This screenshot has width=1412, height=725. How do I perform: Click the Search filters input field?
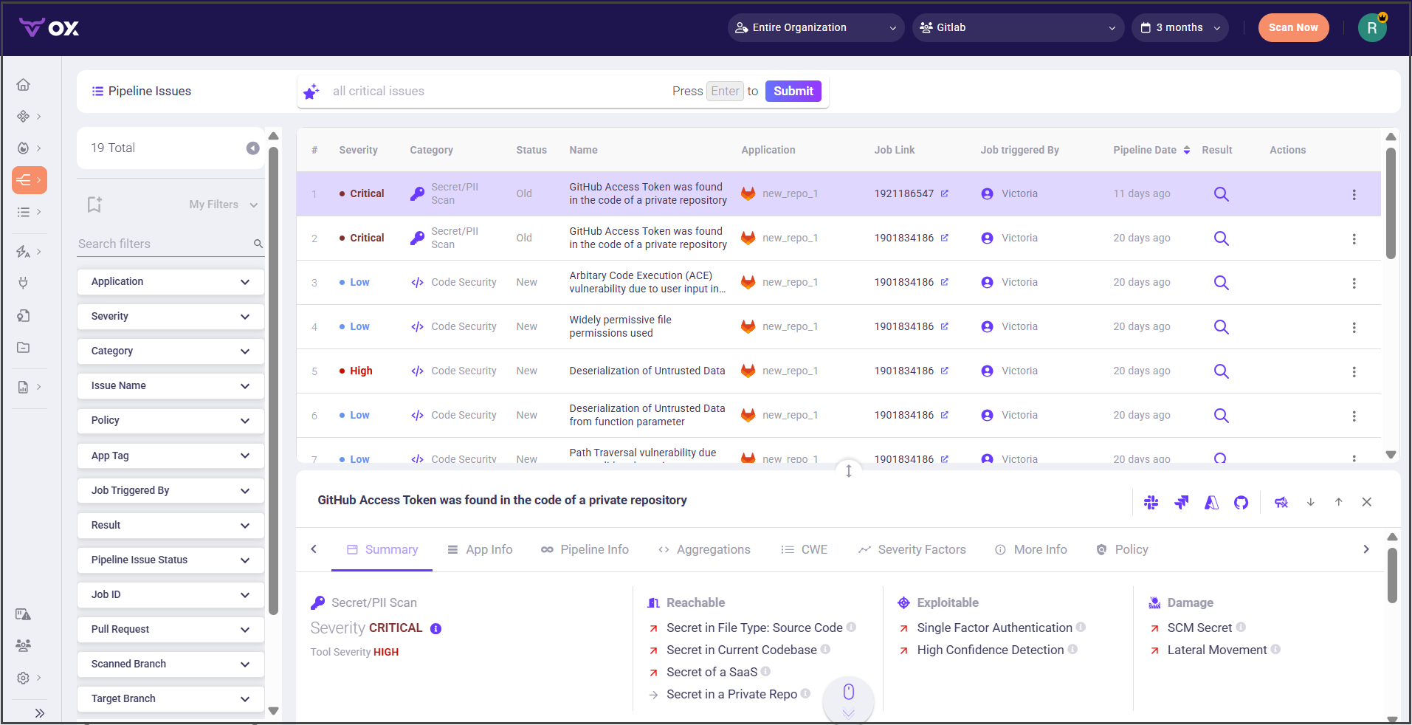pos(164,244)
